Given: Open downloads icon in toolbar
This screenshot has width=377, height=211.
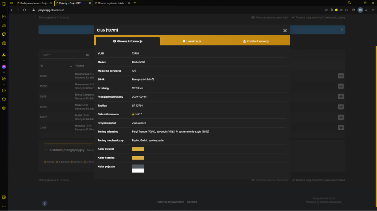Looking at the screenshot, I should pyautogui.click(x=367, y=10).
